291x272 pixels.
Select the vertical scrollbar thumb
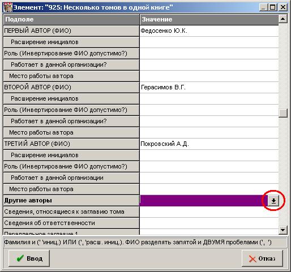click(x=283, y=113)
